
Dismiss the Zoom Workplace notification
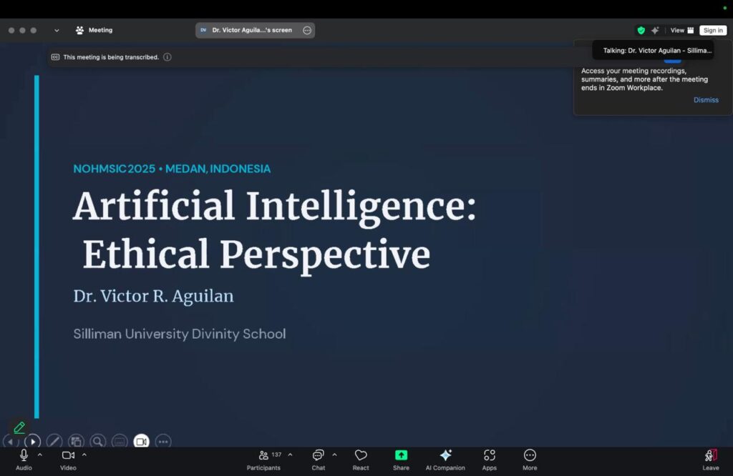[x=705, y=100]
